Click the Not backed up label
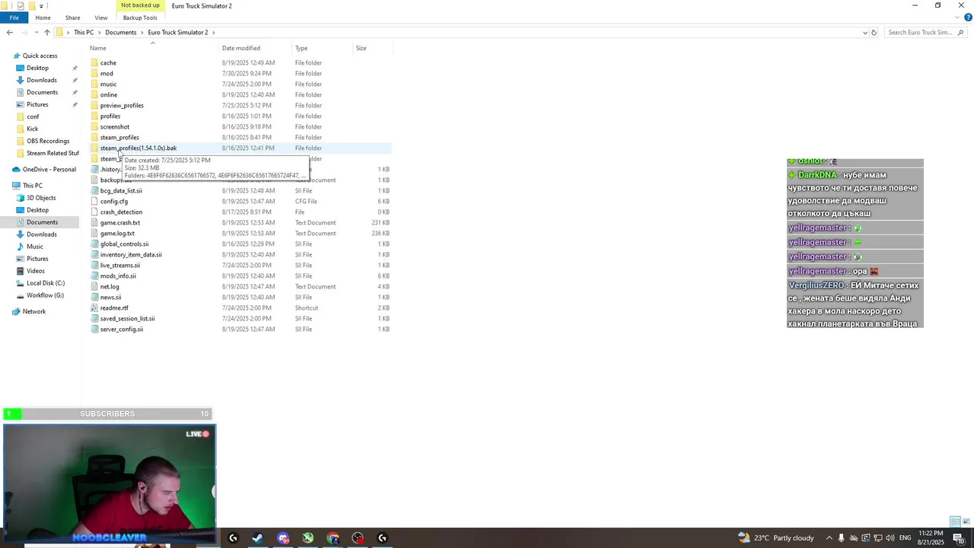The width and height of the screenshot is (974, 548). (x=140, y=5)
